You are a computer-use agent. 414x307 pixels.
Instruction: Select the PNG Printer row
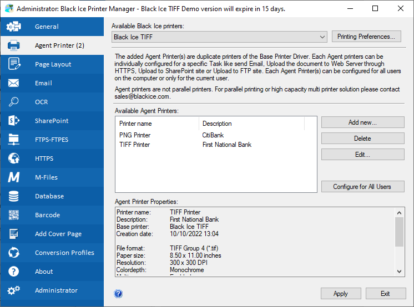click(135, 135)
